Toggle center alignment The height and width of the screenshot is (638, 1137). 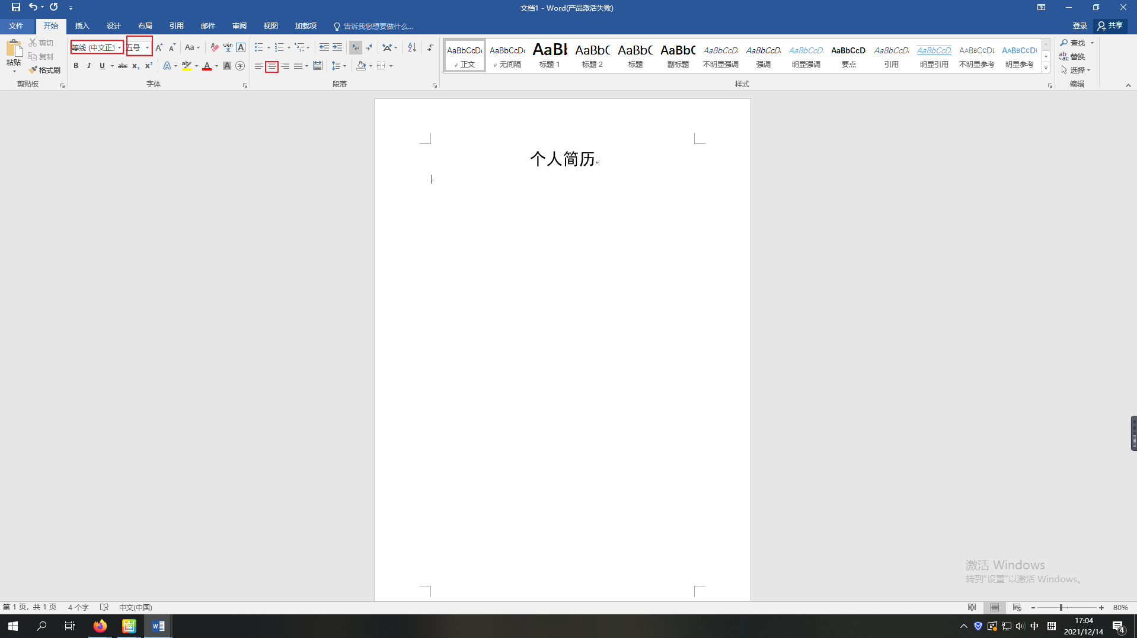[x=272, y=66]
